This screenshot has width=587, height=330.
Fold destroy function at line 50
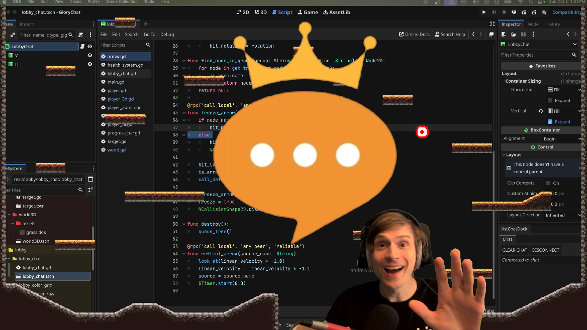184,224
